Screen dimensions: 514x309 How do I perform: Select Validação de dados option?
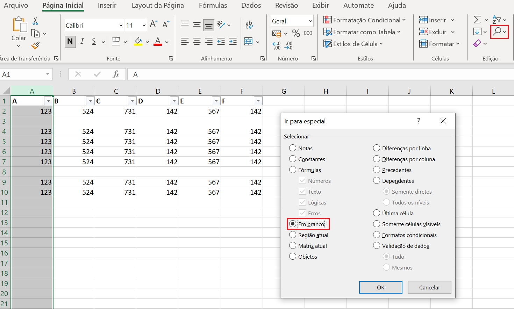click(377, 246)
